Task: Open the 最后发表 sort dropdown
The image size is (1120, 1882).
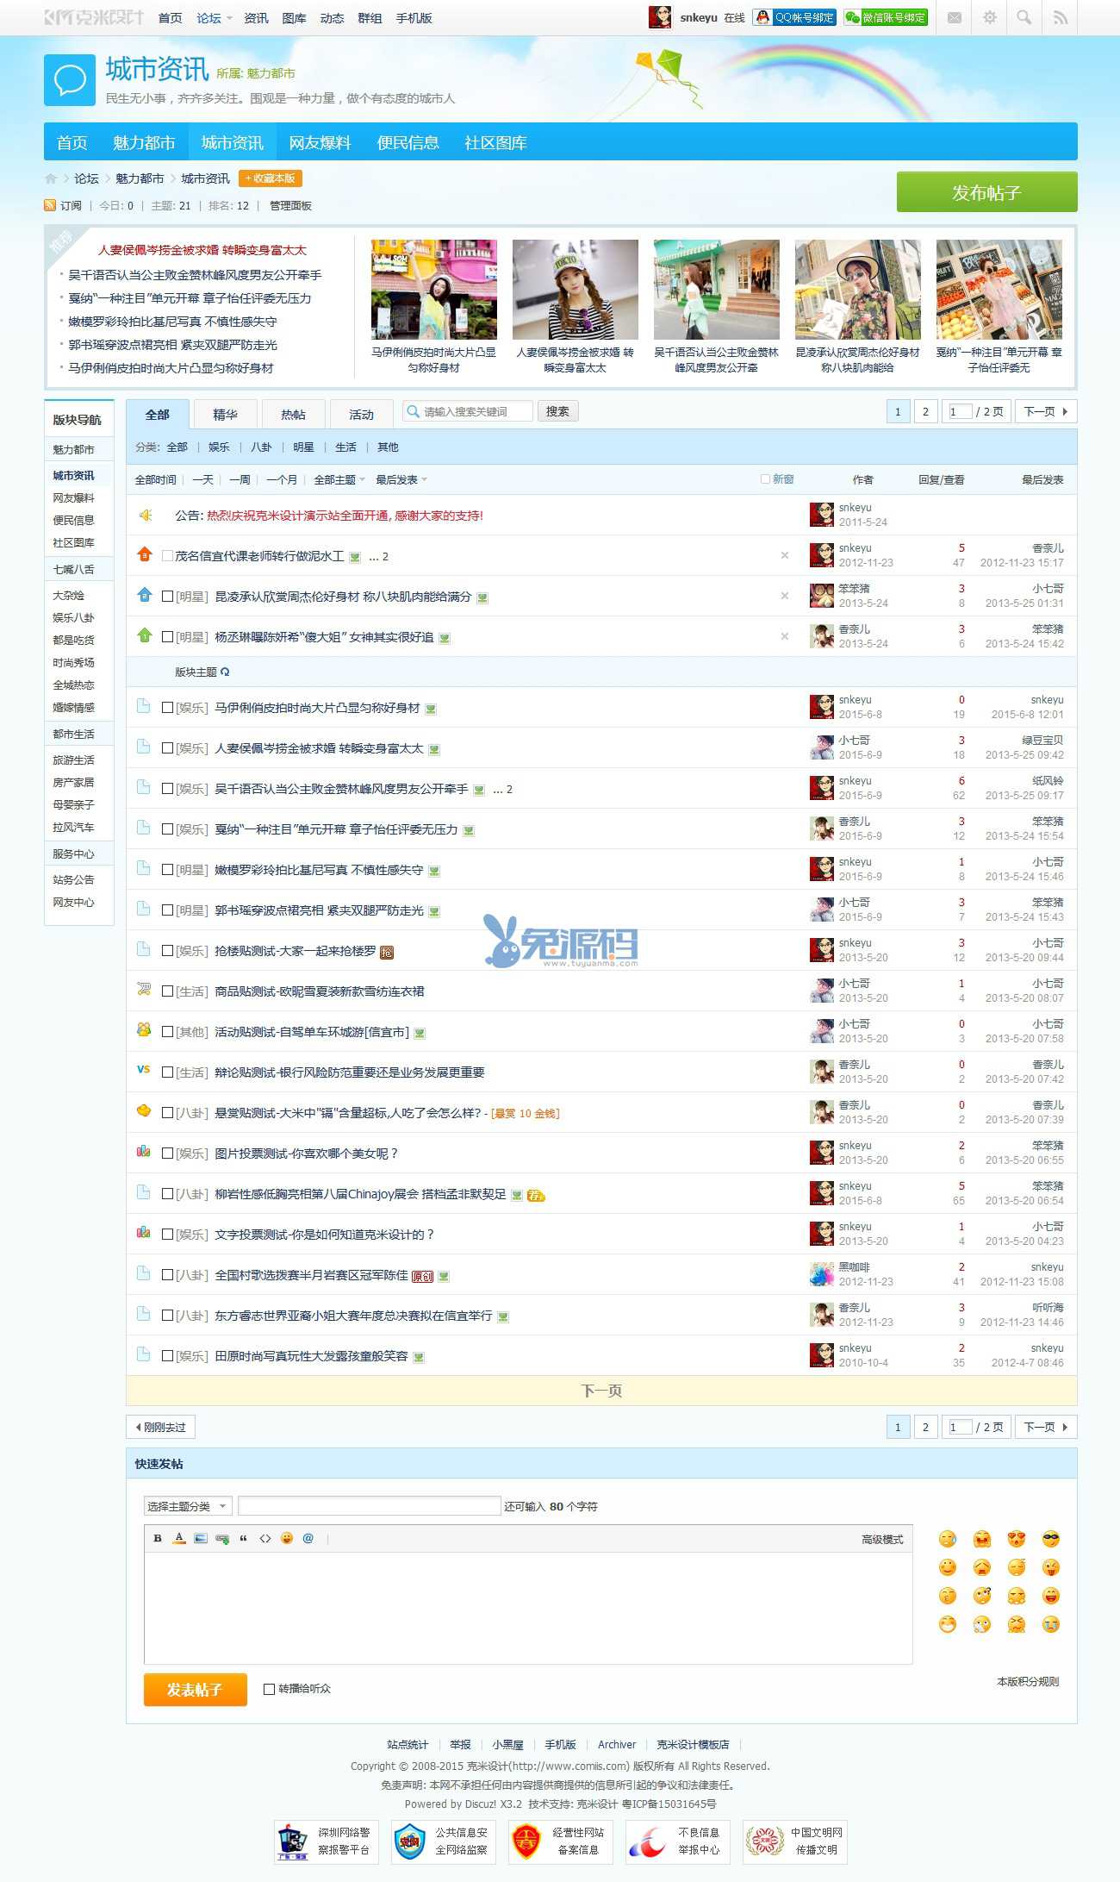Action: coord(401,479)
